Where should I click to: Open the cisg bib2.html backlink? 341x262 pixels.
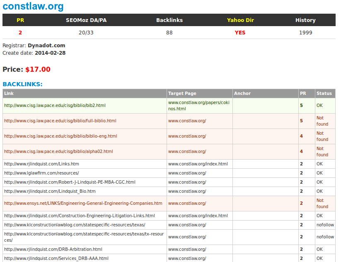pos(55,106)
